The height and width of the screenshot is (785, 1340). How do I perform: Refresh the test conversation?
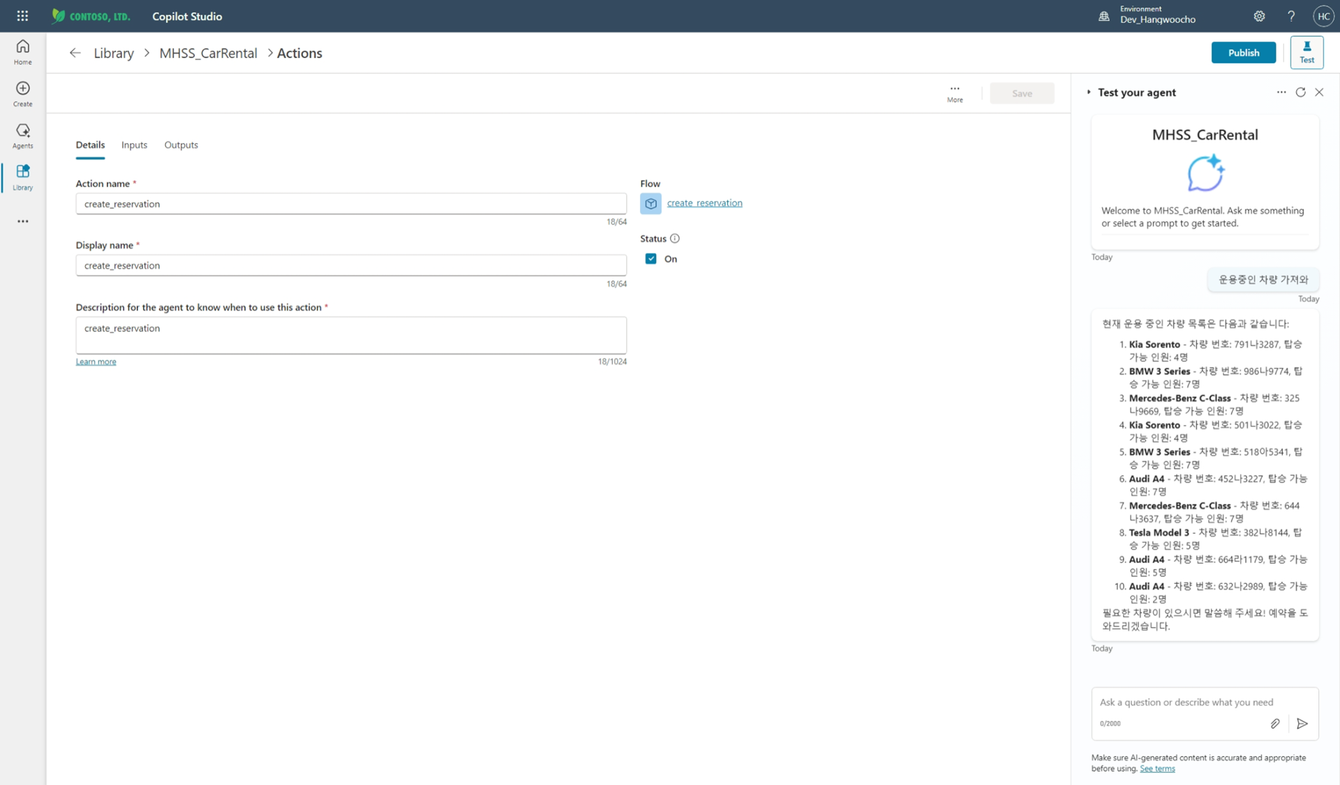[1300, 92]
